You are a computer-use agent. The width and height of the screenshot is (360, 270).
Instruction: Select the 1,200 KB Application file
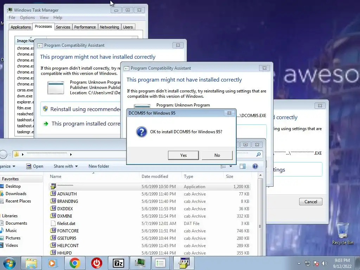(150, 186)
